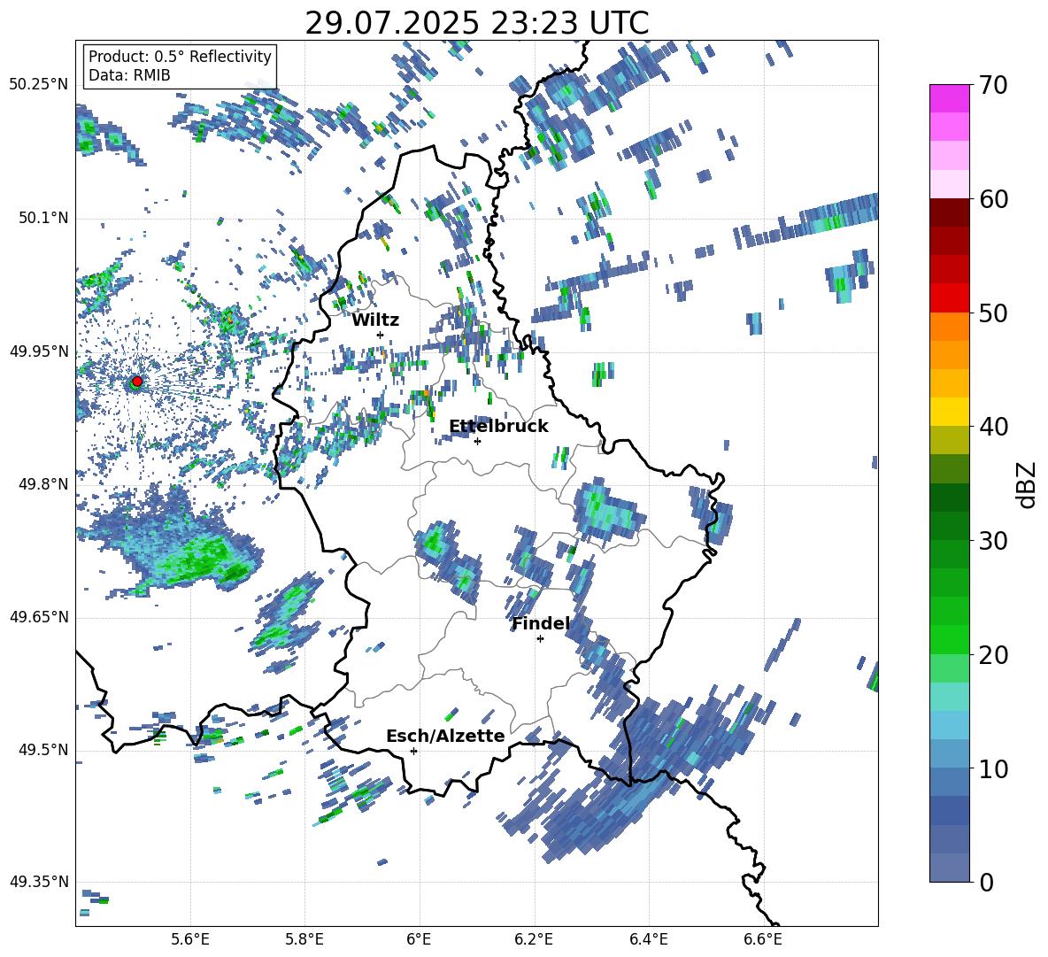Click the 0 value on the colorbar
Screen dimensions: 1048x957
[987, 882]
